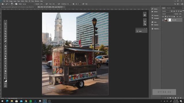
Task: Select the Gradient tool
Action: click(5, 54)
